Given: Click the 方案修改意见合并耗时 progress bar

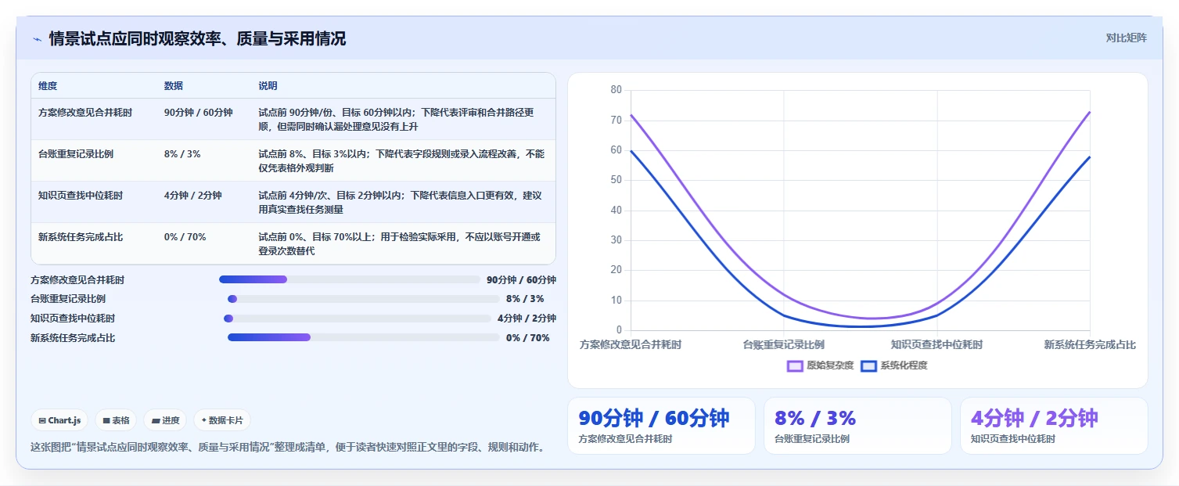Looking at the screenshot, I should tap(350, 279).
